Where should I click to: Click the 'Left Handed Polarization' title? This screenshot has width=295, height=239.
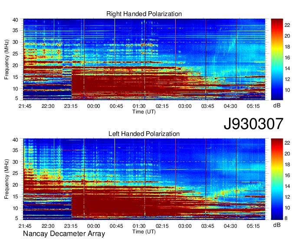point(144,134)
